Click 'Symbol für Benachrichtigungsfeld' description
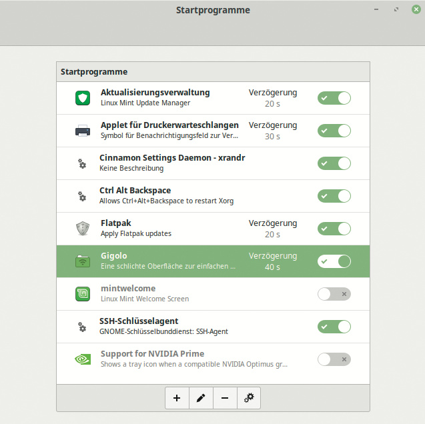The image size is (425, 424). point(169,135)
